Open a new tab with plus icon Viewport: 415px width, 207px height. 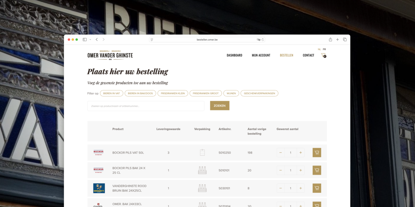pos(337,40)
